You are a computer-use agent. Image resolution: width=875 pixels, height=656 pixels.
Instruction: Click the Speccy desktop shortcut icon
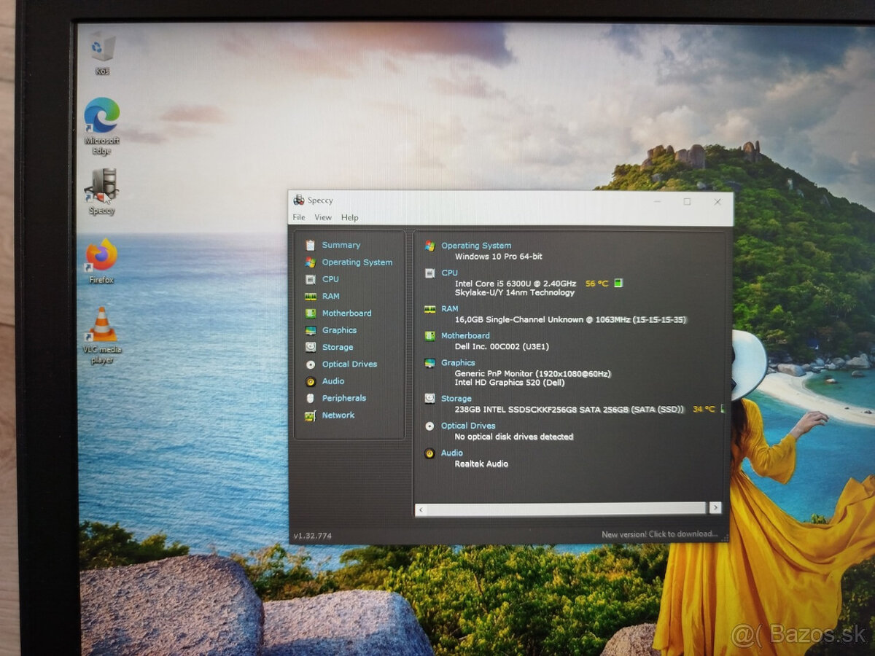102,186
